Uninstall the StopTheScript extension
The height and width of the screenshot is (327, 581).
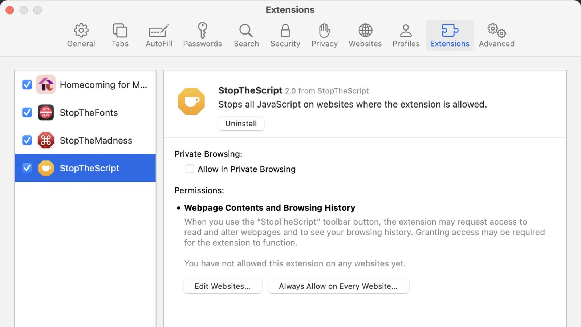241,124
